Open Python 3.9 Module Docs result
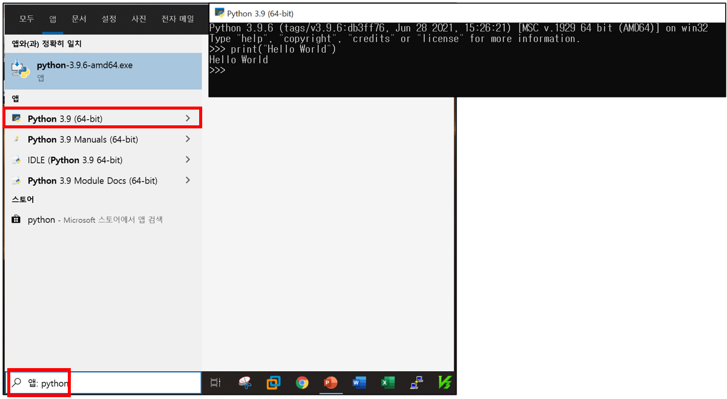Screen dimensions: 727x399 click(x=103, y=180)
